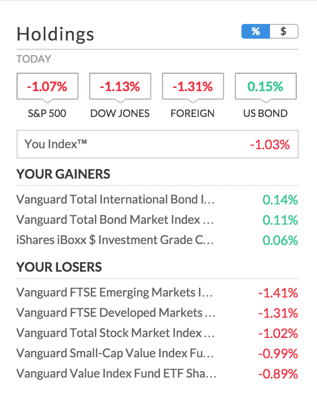Click the 0.14% gain value
Screen dimensions: 317x396
[280, 200]
